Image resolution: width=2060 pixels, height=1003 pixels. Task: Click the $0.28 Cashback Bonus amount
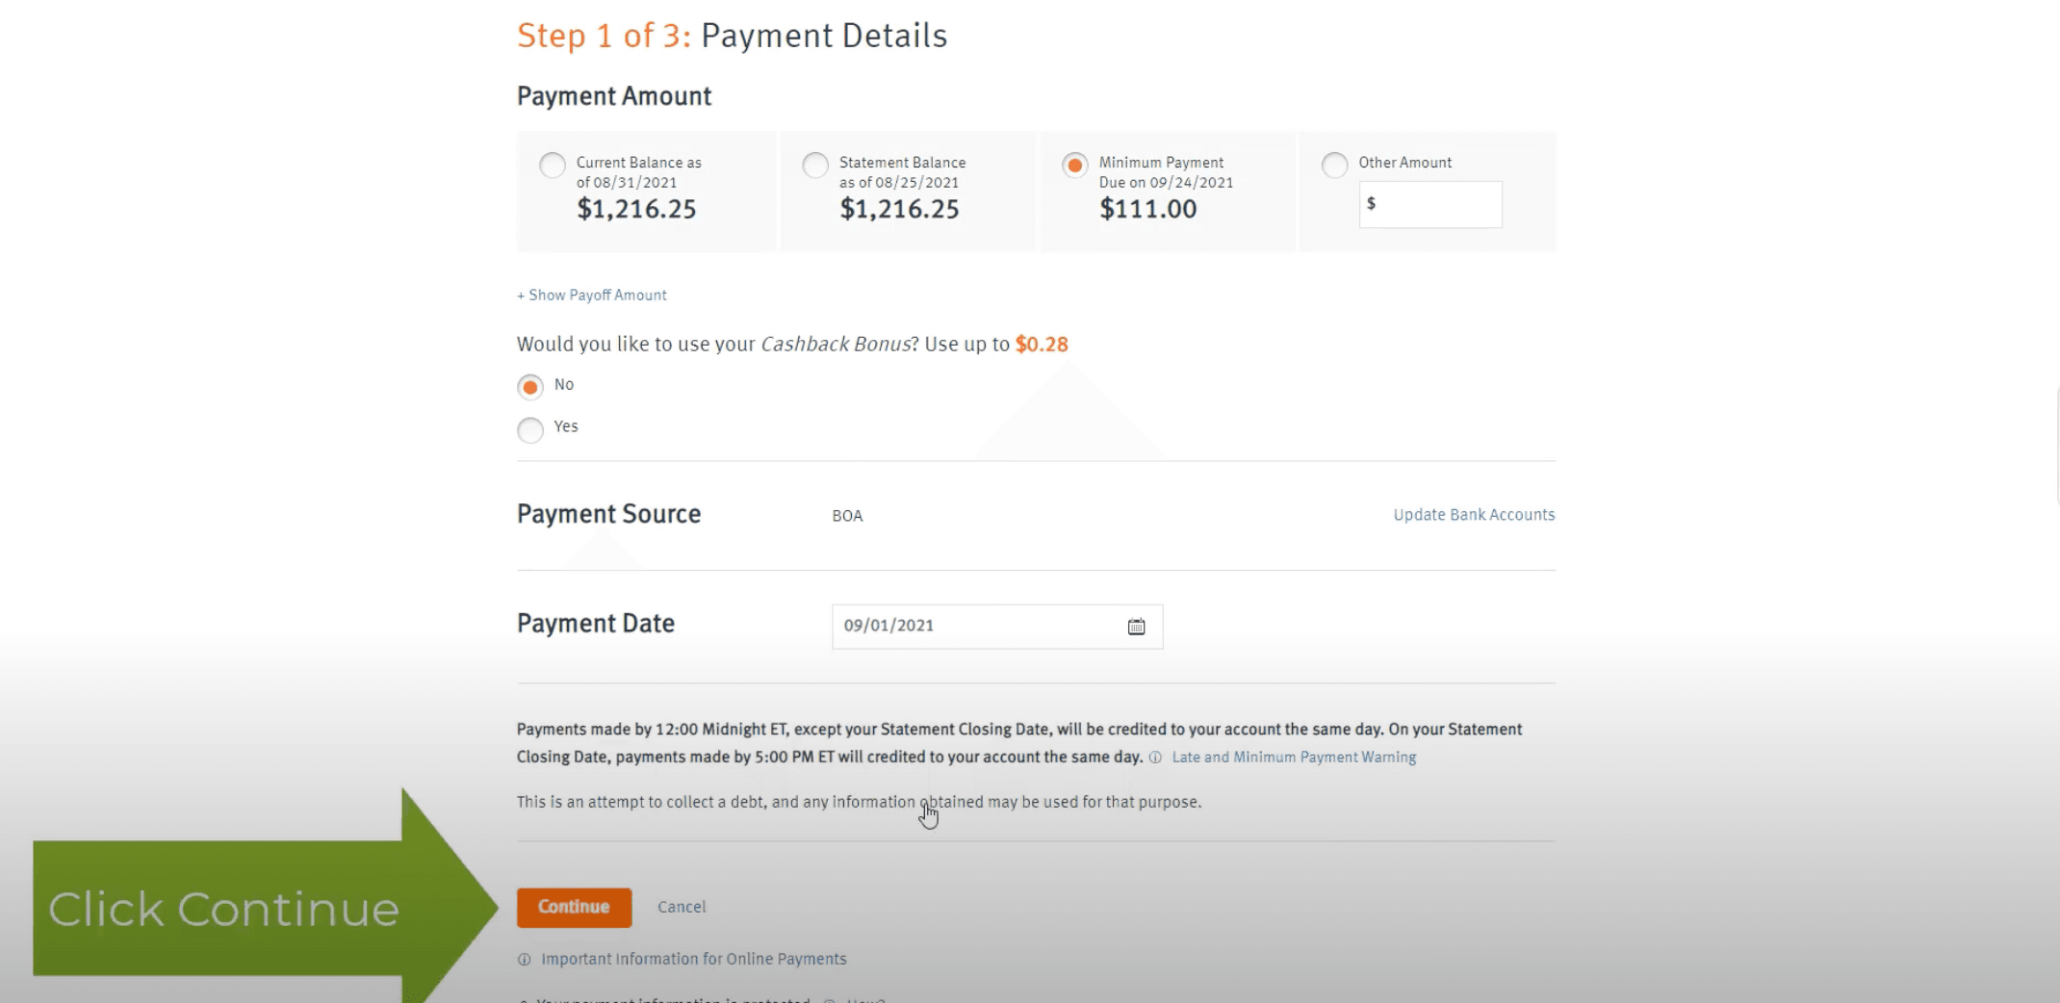tap(1042, 345)
